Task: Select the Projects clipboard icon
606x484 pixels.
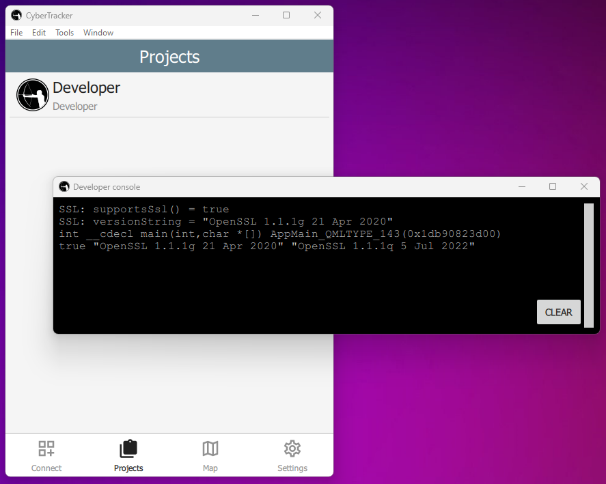Action: (x=128, y=449)
